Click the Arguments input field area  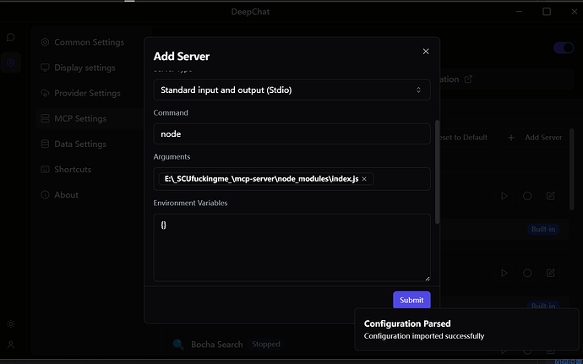pyautogui.click(x=291, y=179)
